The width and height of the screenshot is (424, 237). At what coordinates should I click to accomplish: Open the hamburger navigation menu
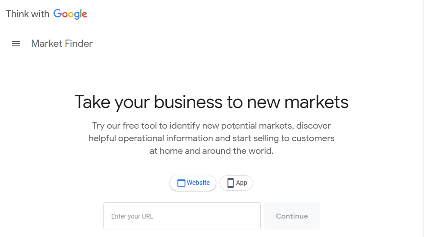point(16,44)
